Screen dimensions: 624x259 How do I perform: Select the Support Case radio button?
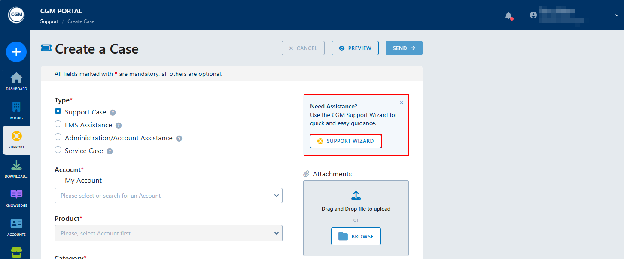[58, 111]
